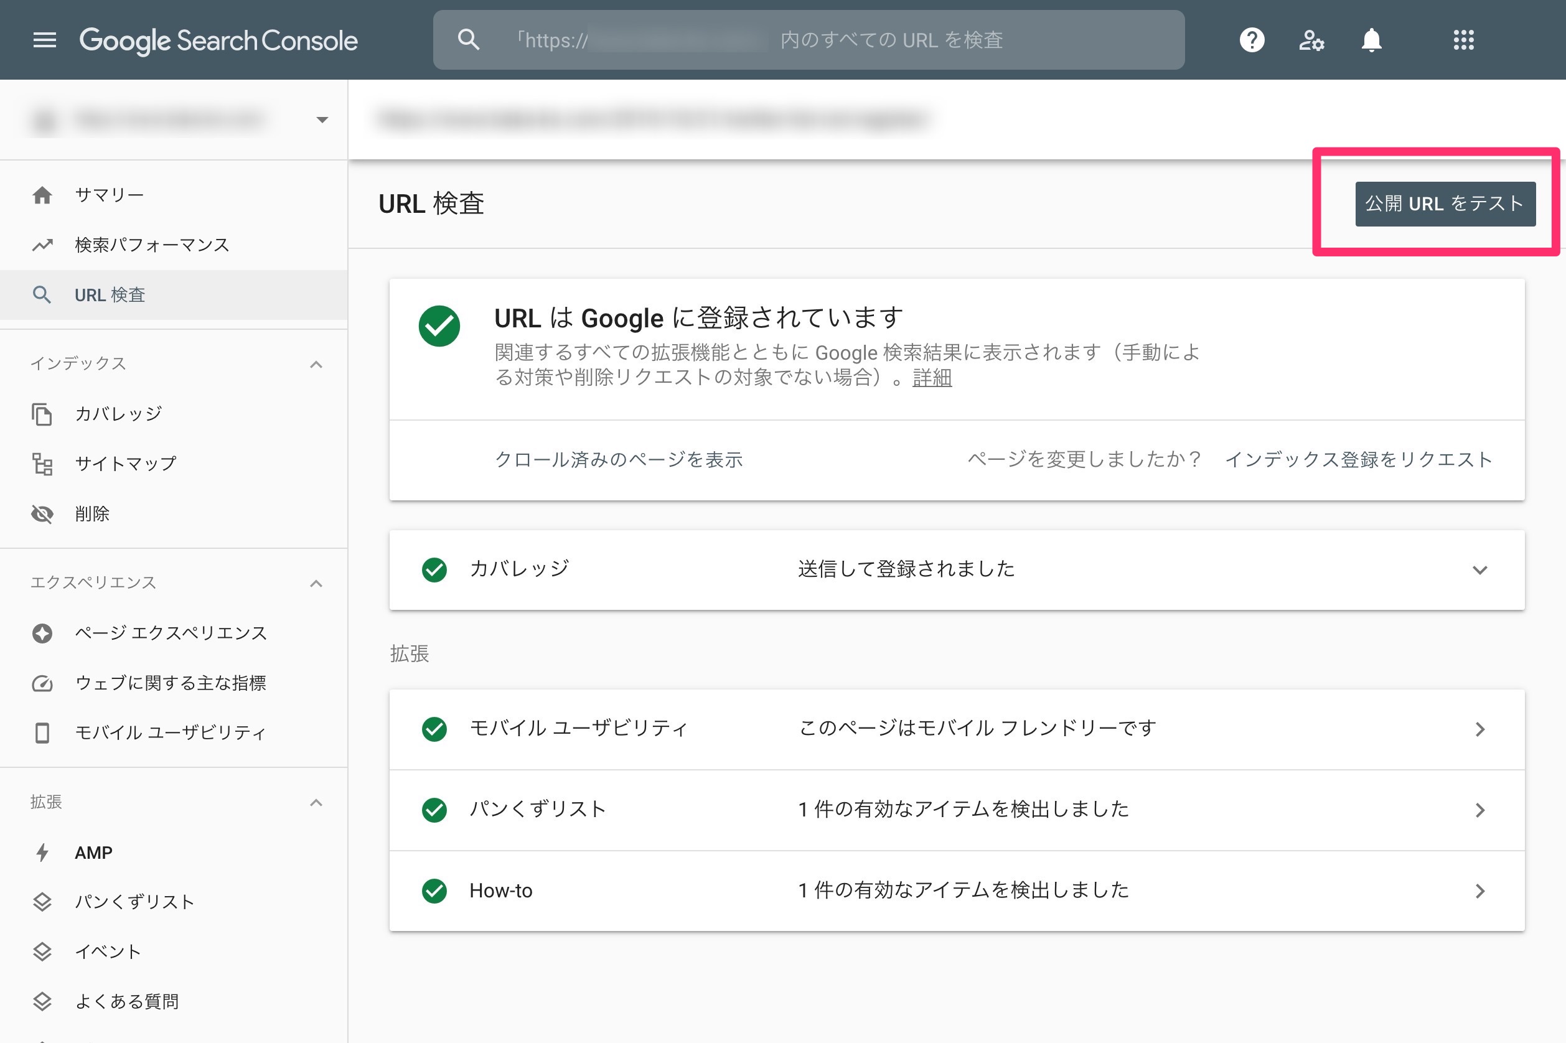Collapse the エクスペリエンス sidebar section
The height and width of the screenshot is (1043, 1566).
click(x=316, y=583)
